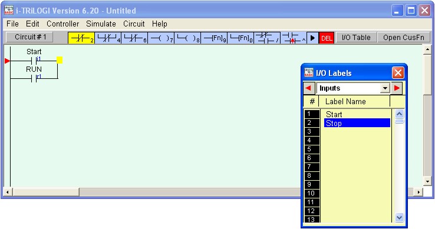Click the main vertical scrollbar up arrow
Viewport: 435px width, 229px height.
point(427,49)
